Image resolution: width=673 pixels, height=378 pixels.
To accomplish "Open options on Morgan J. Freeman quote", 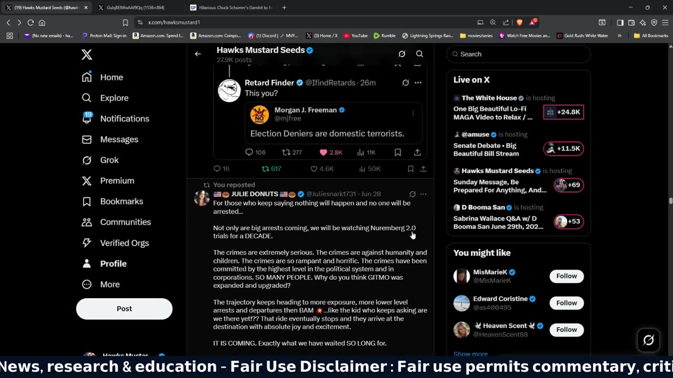I will [413, 113].
